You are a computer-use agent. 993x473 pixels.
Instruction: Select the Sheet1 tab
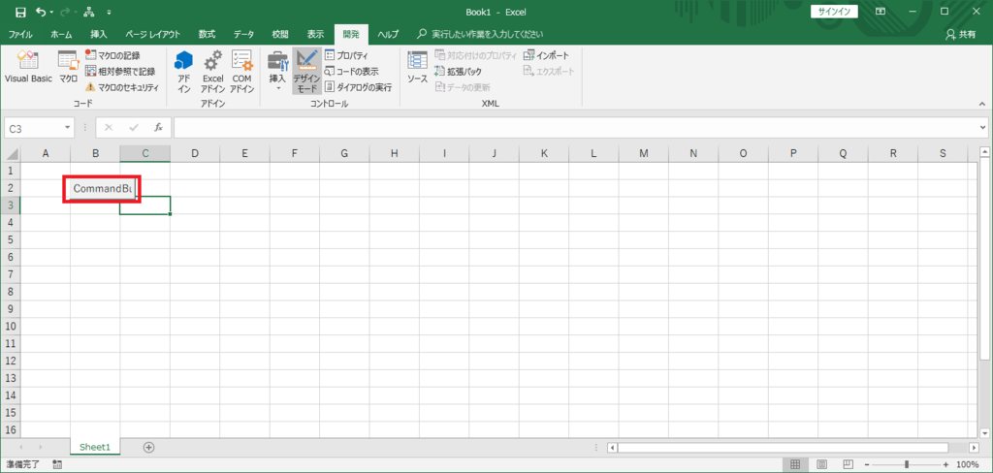[95, 447]
